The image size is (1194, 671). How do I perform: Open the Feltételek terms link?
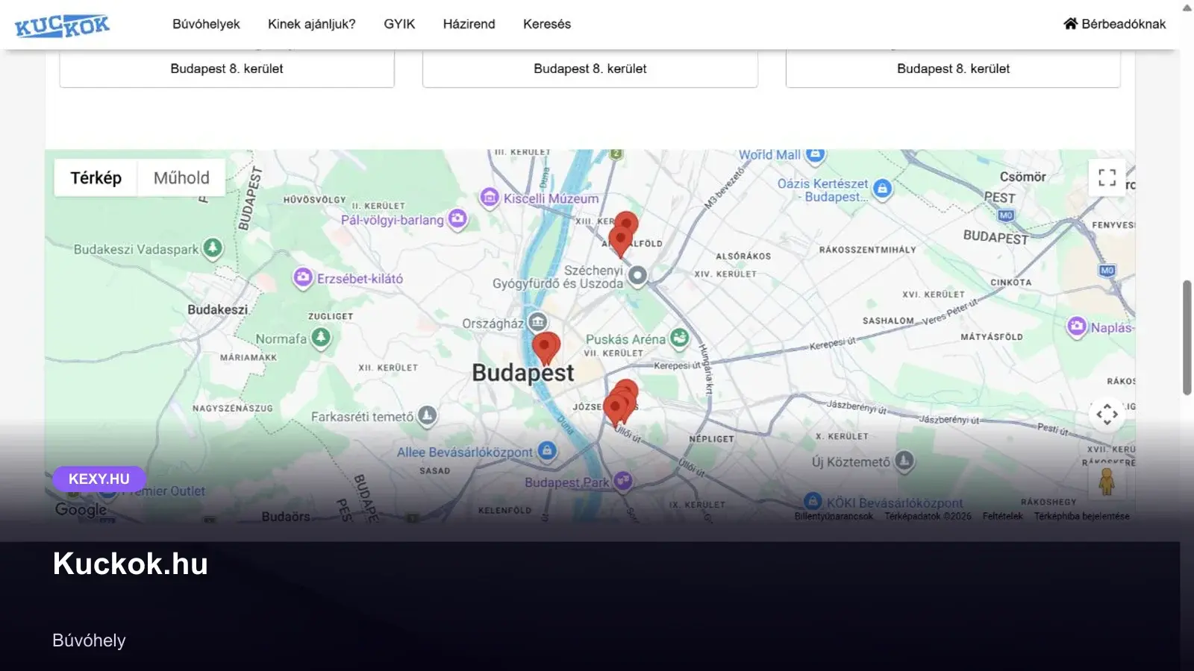tap(1002, 516)
